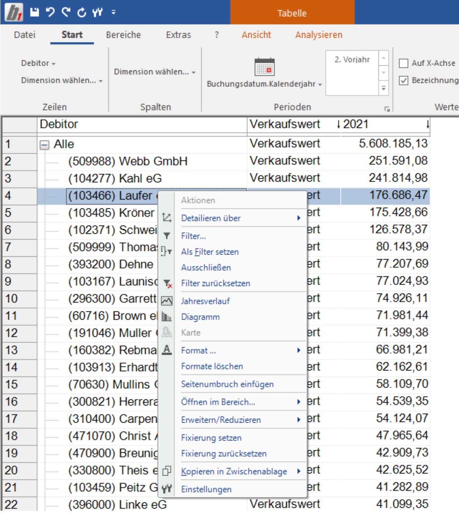Click the Verkaufswert column header
Screen dimensions: 459x514
294,124
